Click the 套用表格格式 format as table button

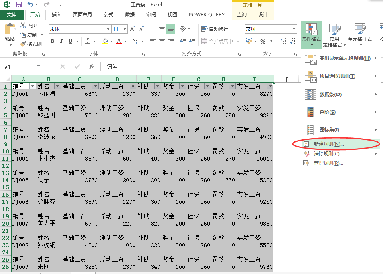click(x=334, y=35)
